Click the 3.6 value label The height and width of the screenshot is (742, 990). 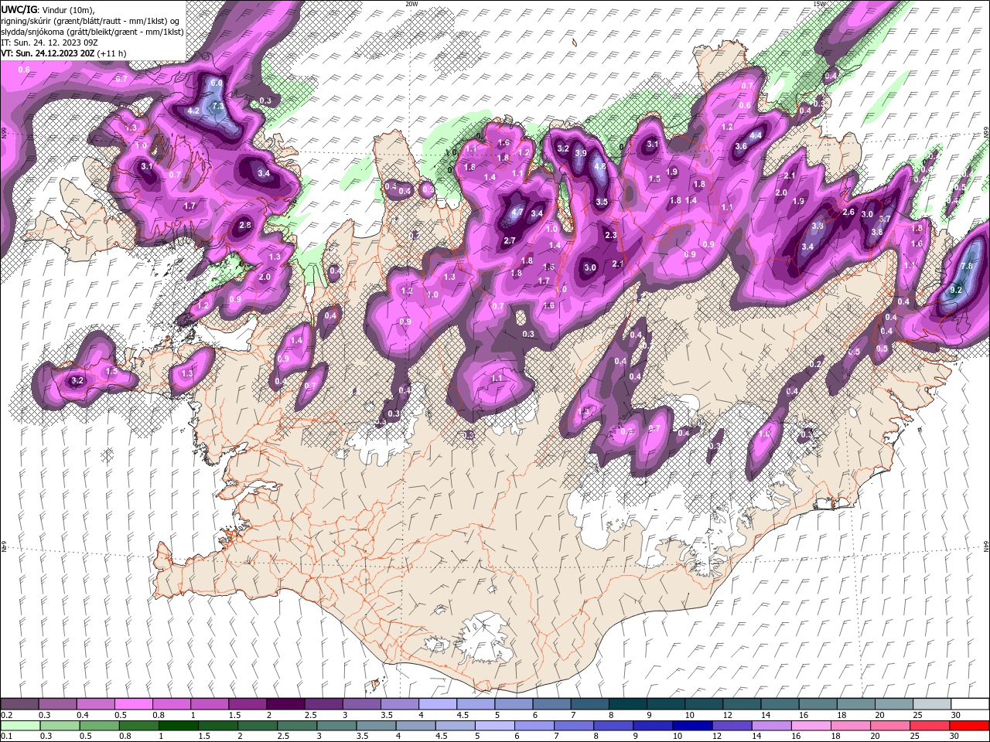click(741, 146)
